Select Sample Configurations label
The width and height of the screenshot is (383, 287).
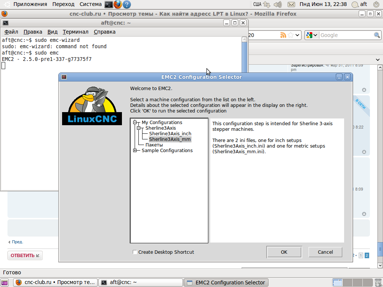(x=167, y=150)
